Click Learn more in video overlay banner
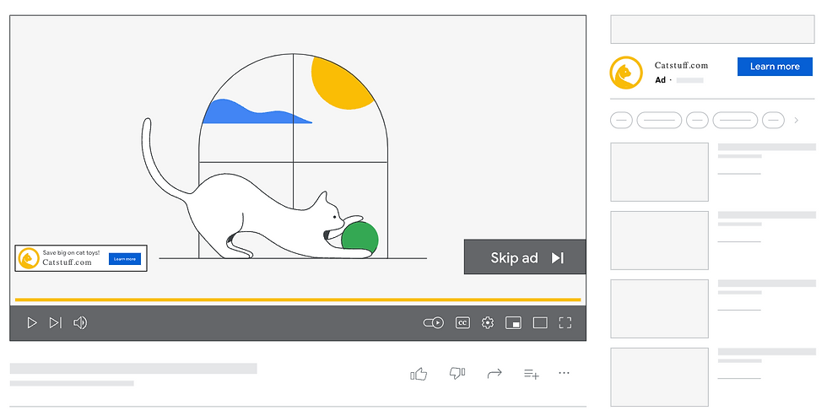Screen dimensions: 827x416 coord(125,259)
